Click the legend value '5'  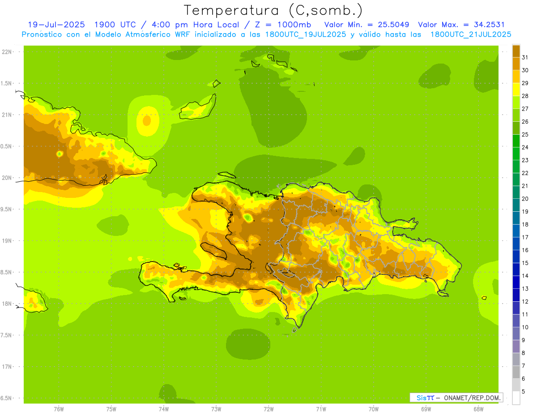524,392
